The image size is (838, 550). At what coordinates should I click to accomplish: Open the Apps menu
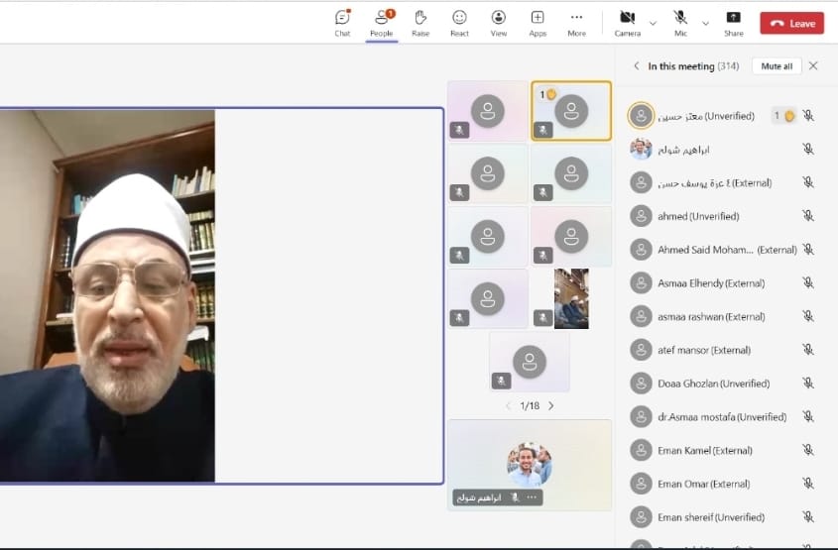point(538,22)
